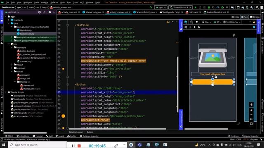264x148 pixels.
Task: Click the Windows taskbar search box
Action: point(37,145)
